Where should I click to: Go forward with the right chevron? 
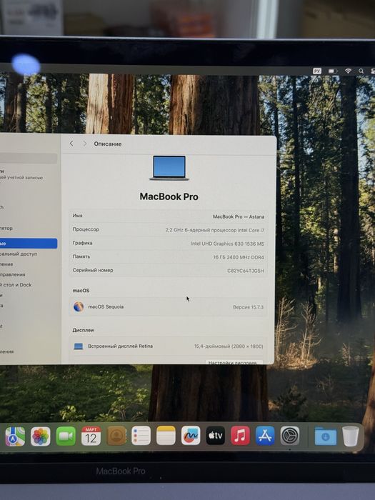pos(84,144)
